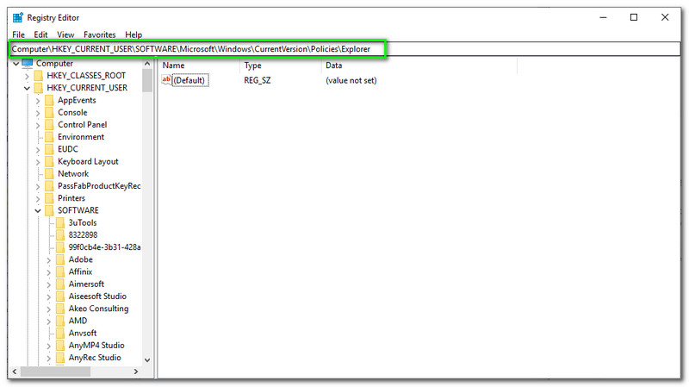Click the REG_SZ type cell
Image resolution: width=689 pixels, height=387 pixels.
pyautogui.click(x=258, y=80)
